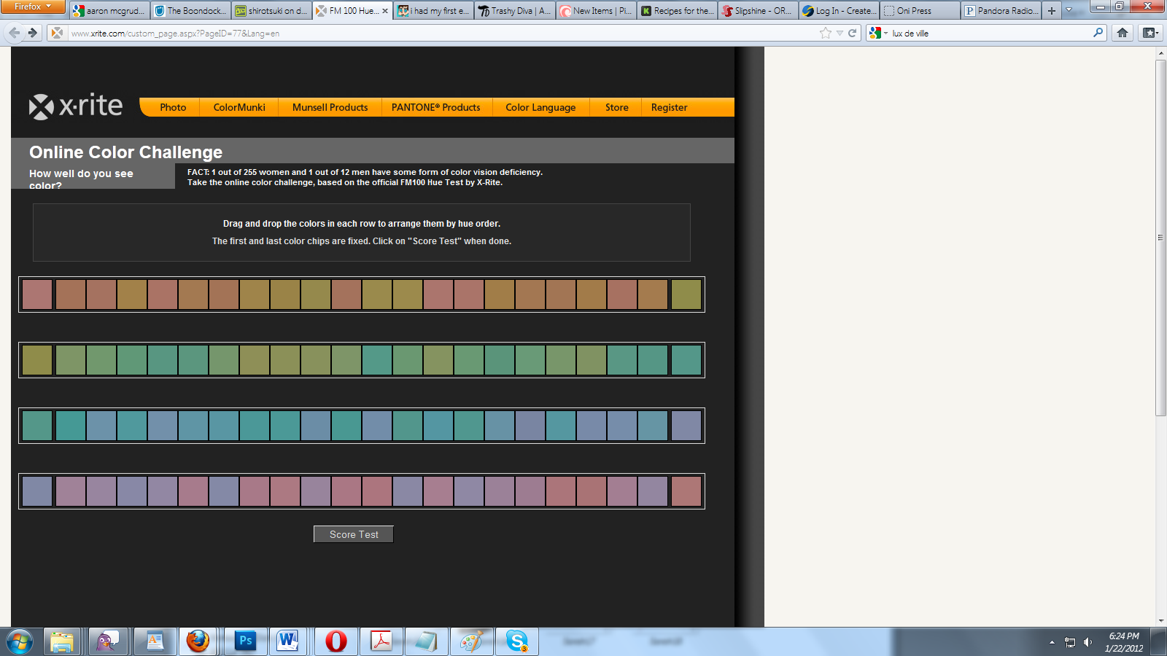
Task: Click the Score Test button
Action: pos(353,534)
